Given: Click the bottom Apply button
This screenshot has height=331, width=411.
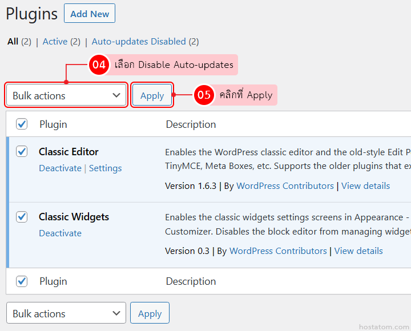Looking at the screenshot, I should coord(150,313).
